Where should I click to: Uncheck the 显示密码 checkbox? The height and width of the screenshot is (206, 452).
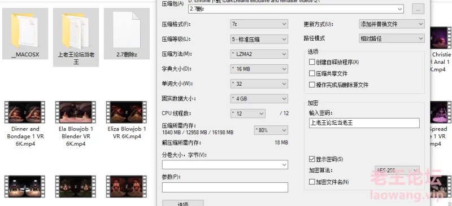[x=312, y=159]
